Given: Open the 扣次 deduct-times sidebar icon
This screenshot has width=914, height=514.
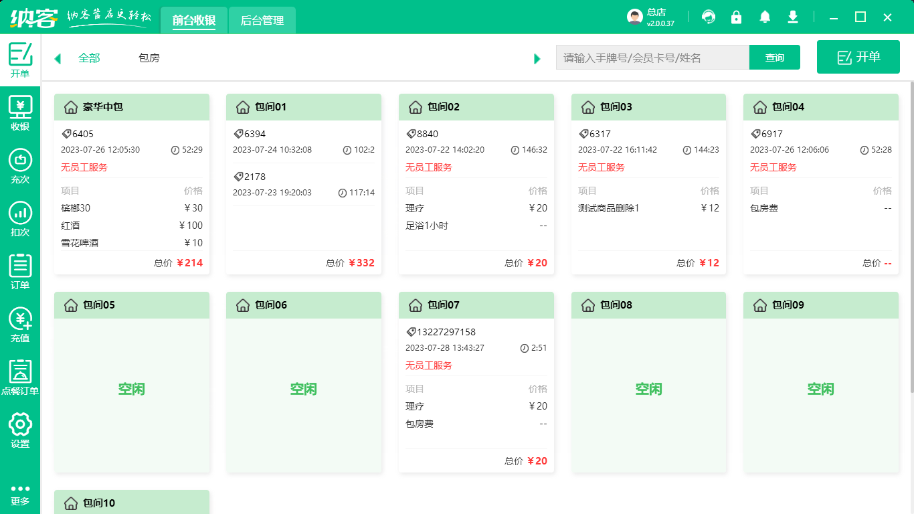Looking at the screenshot, I should coord(20,220).
